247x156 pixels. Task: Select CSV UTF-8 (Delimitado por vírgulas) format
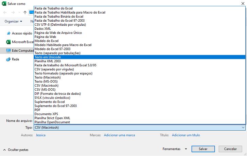pos(60,25)
